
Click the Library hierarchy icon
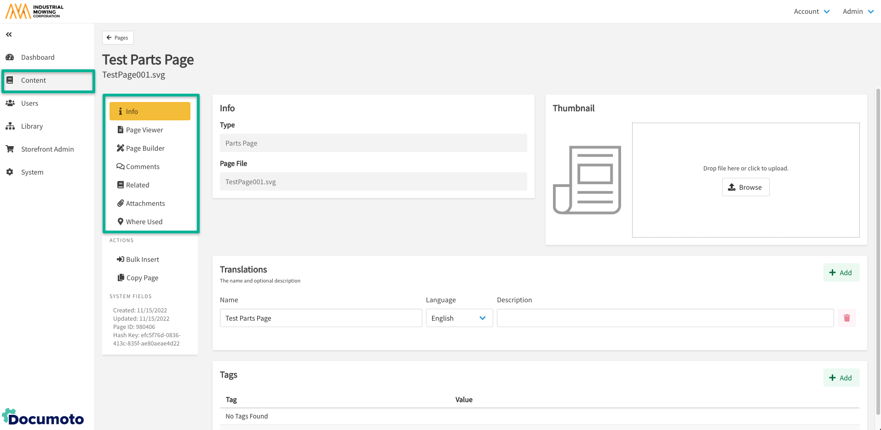point(10,126)
